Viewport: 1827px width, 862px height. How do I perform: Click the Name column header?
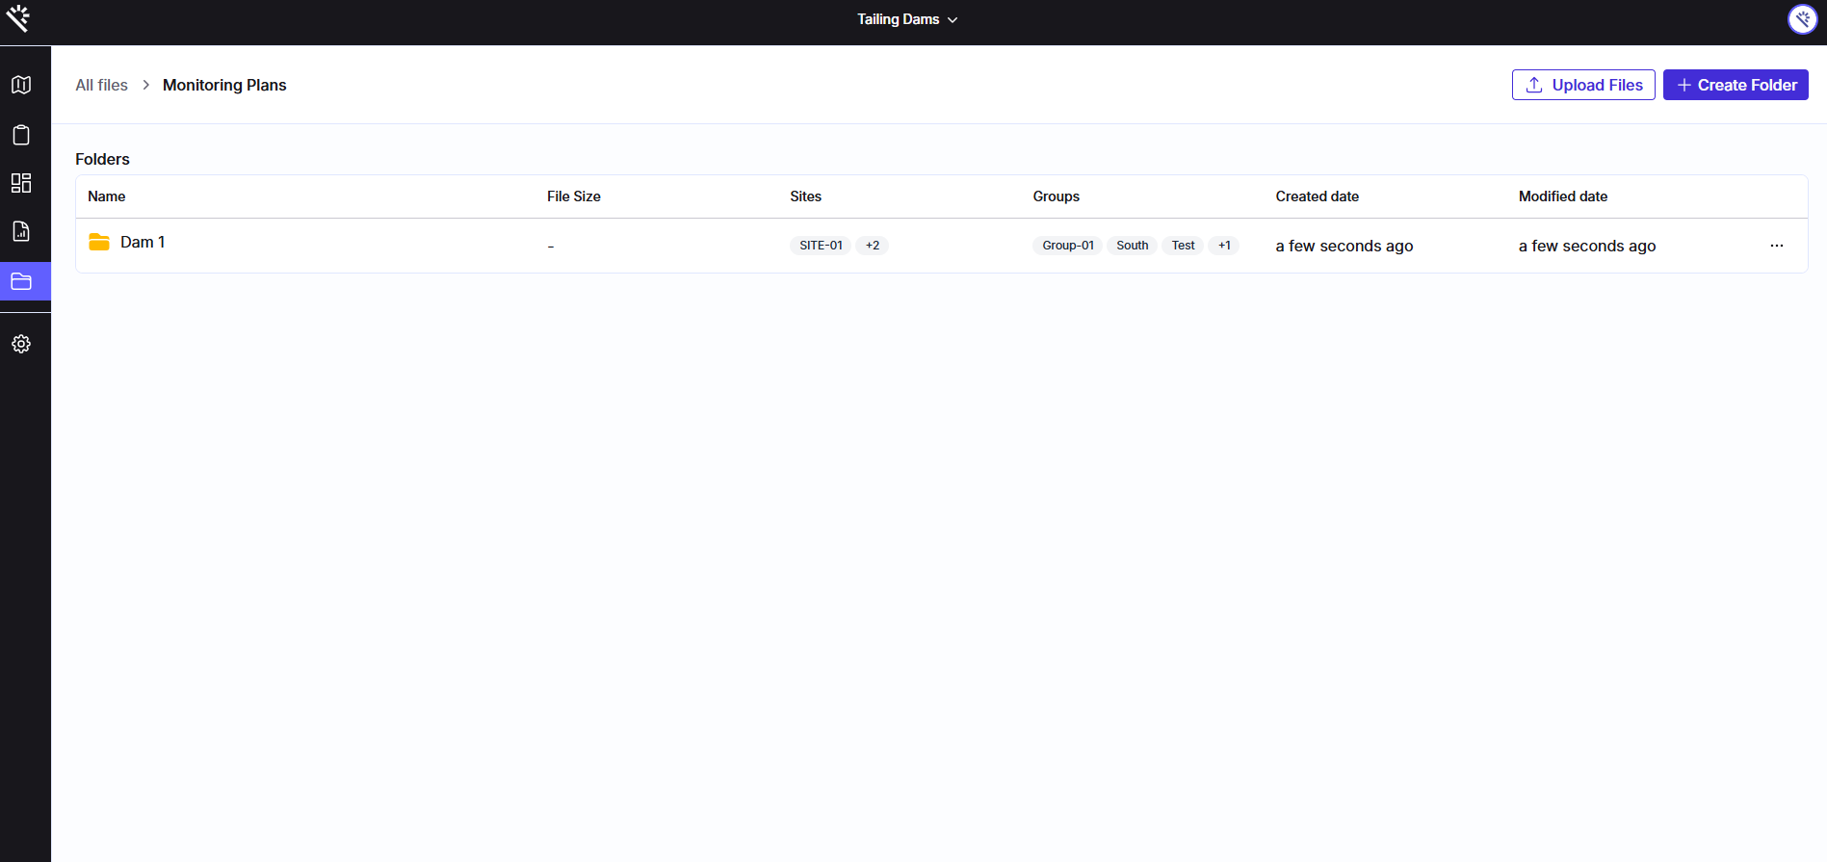107,196
